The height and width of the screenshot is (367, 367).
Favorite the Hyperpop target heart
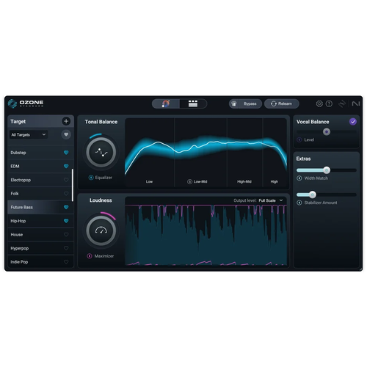[x=66, y=248]
